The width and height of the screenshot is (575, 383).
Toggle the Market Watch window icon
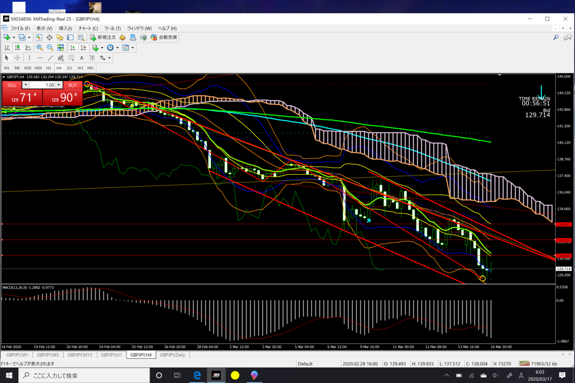point(39,37)
